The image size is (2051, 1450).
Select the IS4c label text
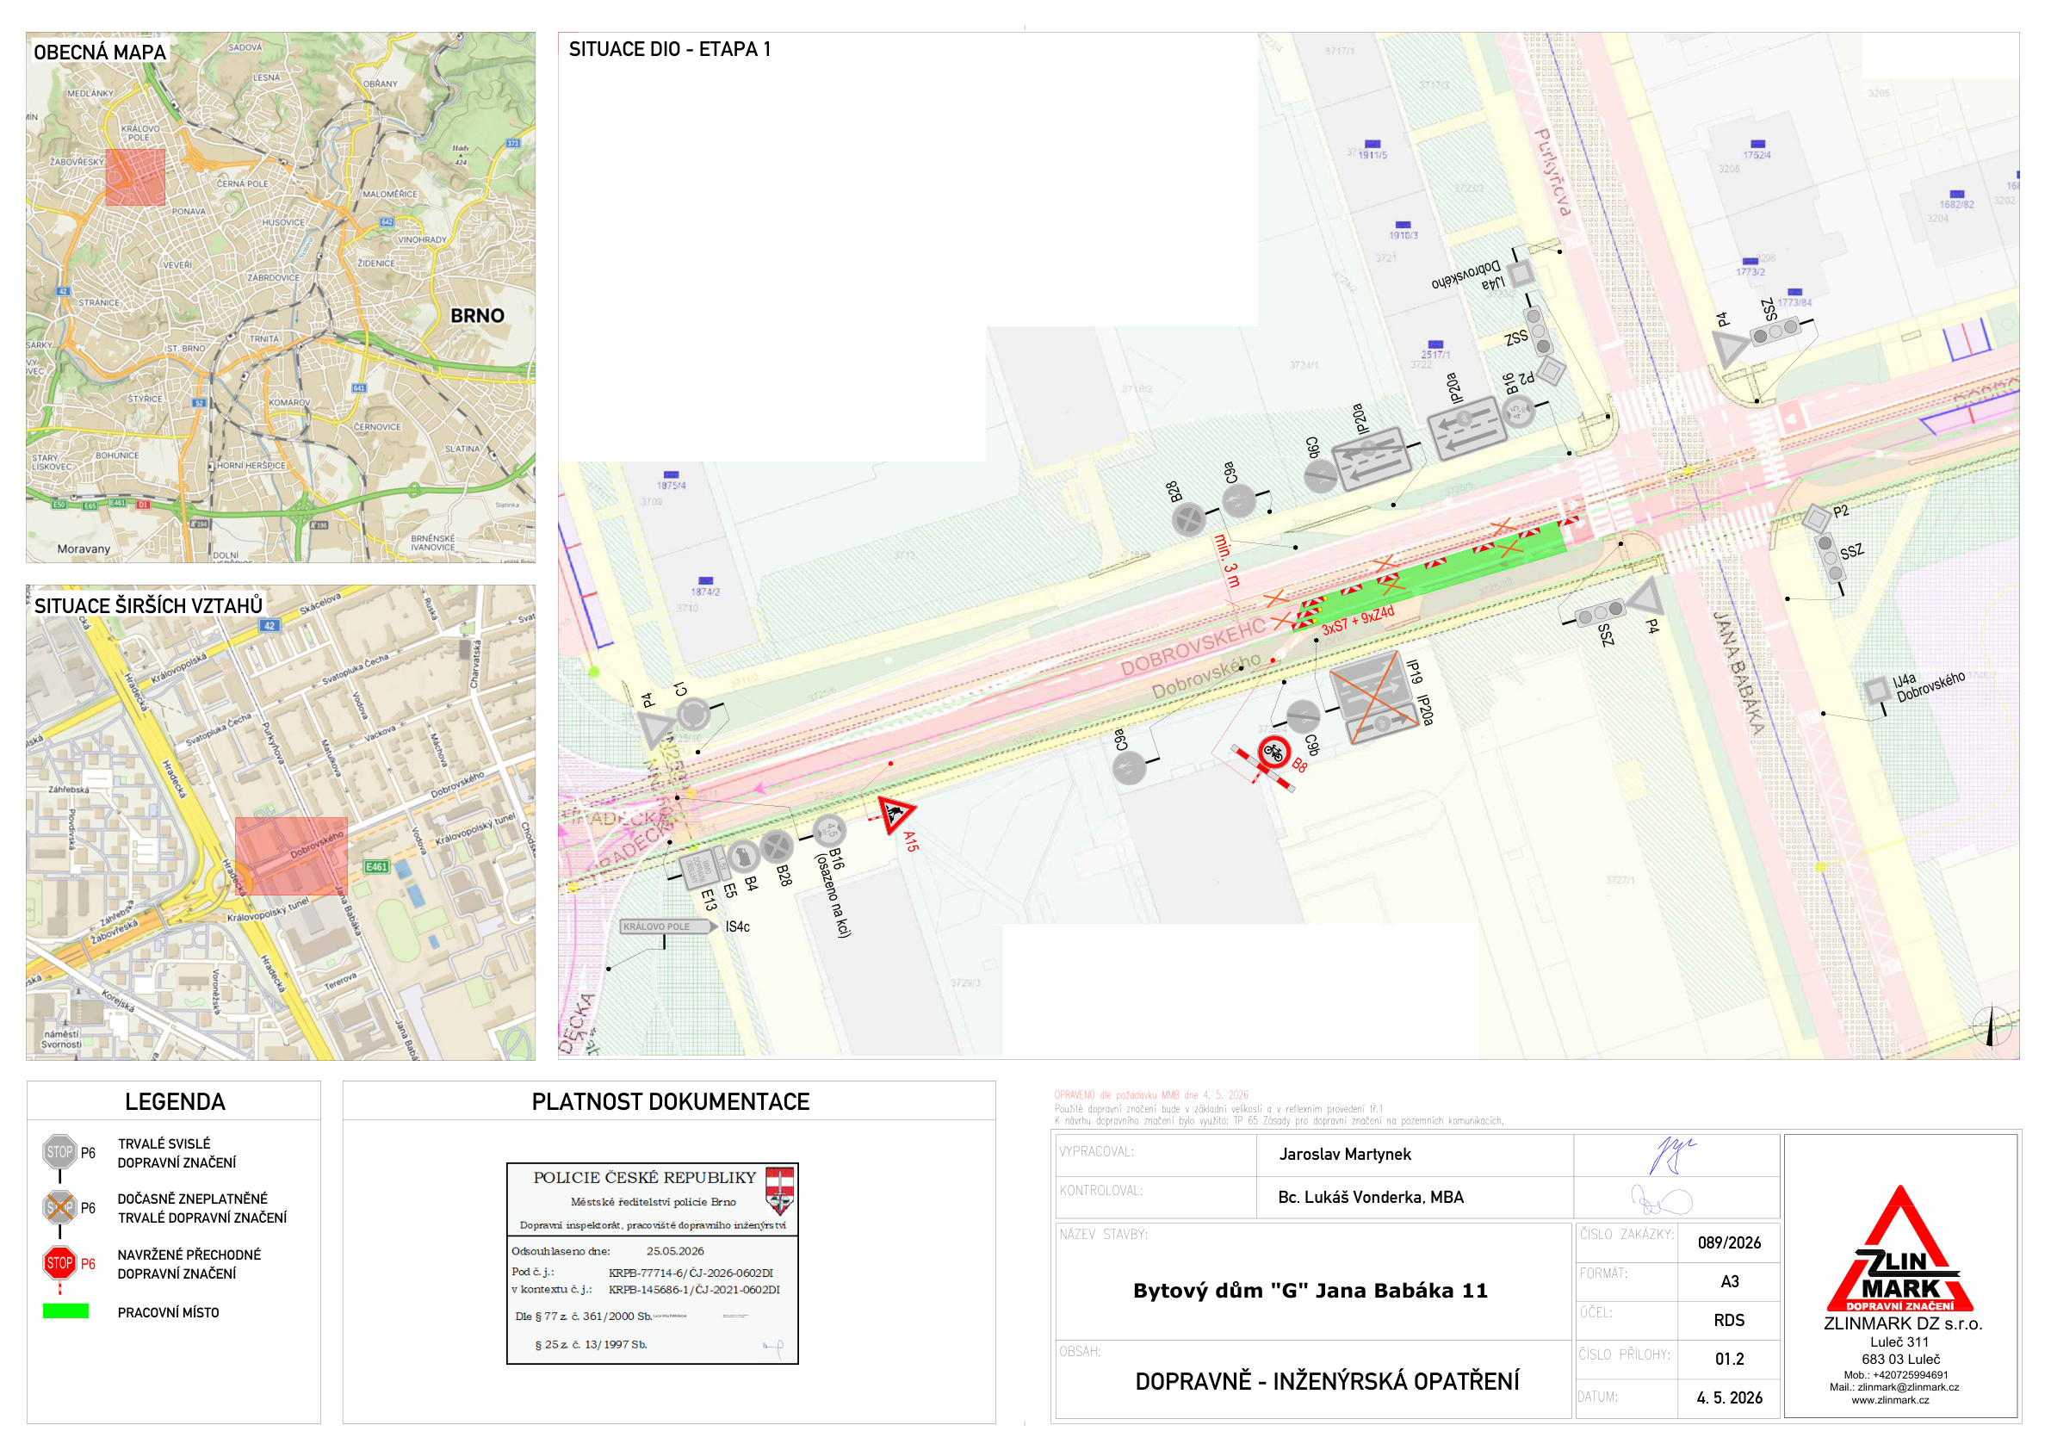[x=738, y=926]
